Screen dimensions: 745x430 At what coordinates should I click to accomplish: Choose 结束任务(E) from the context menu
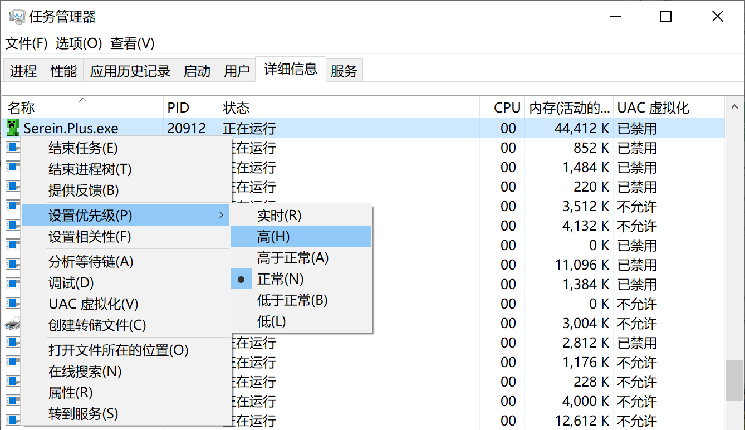[x=126, y=148]
